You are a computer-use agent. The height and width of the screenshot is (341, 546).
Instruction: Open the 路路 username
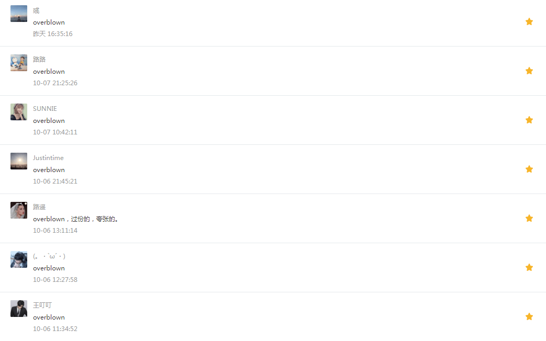pyautogui.click(x=39, y=59)
